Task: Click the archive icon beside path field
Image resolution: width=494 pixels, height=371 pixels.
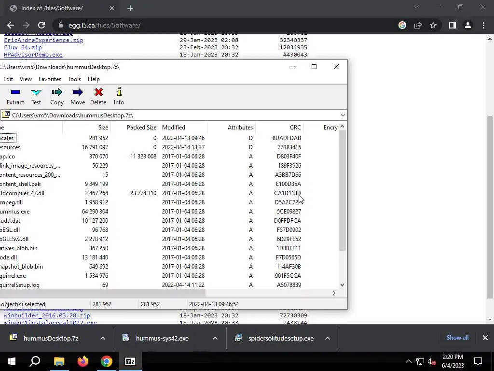Action: pos(6,115)
